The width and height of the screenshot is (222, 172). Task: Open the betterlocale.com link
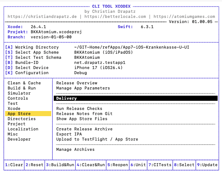click(115, 16)
